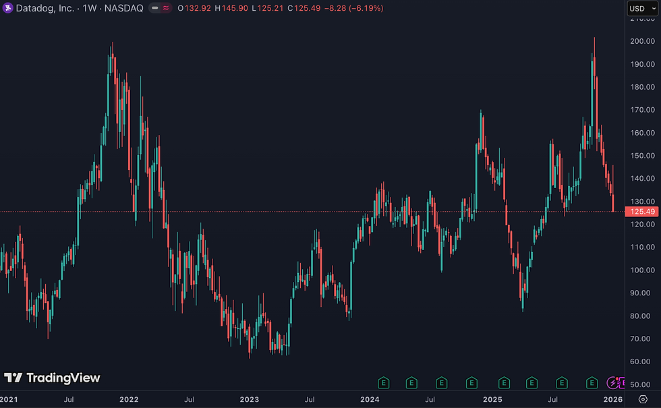Click the fourth green earnings E marker
Viewport: 661px width, 408px height.
click(471, 383)
